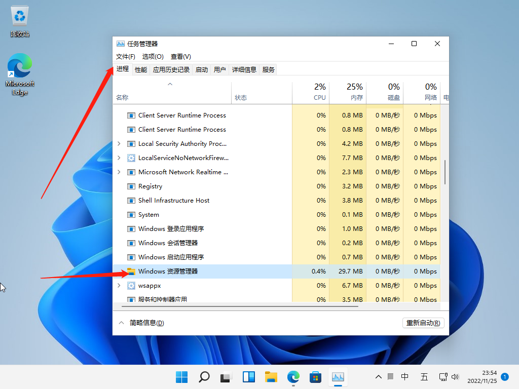
Task: Click the Shell Infrastructure Host icon
Action: (x=131, y=201)
